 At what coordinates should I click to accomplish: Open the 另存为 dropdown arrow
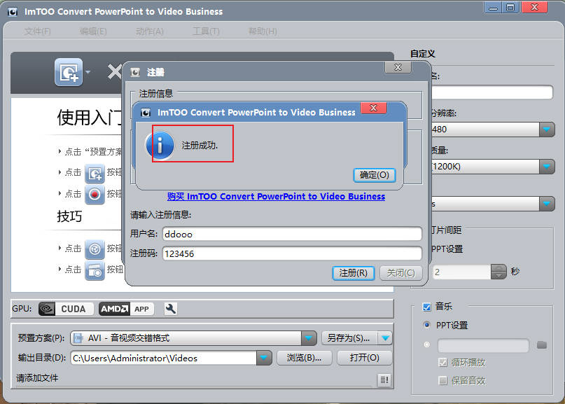click(x=385, y=338)
